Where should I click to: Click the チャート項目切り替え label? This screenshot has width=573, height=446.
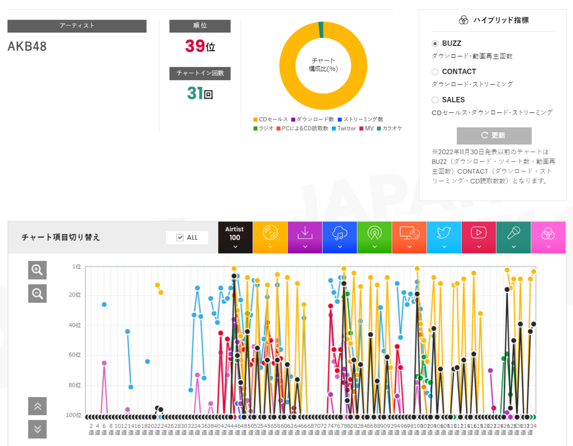click(x=61, y=238)
